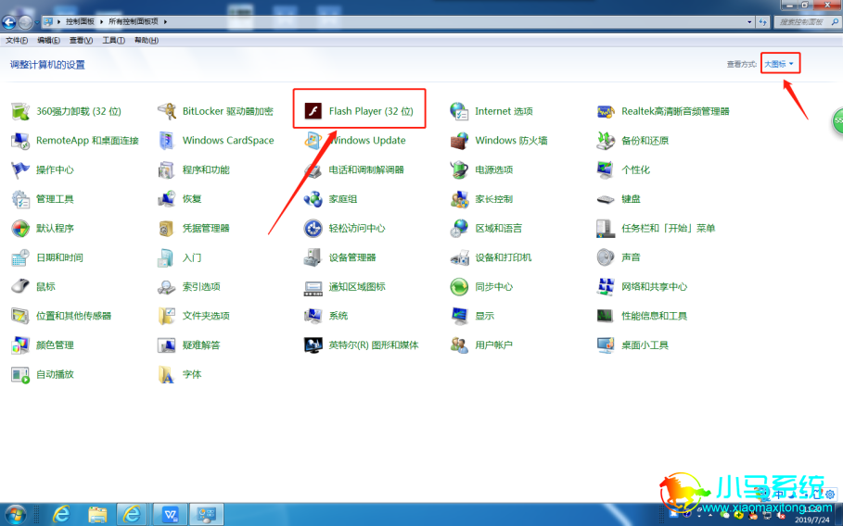
Task: Open Windows Explorer folder taskbar icon
Action: [x=97, y=515]
